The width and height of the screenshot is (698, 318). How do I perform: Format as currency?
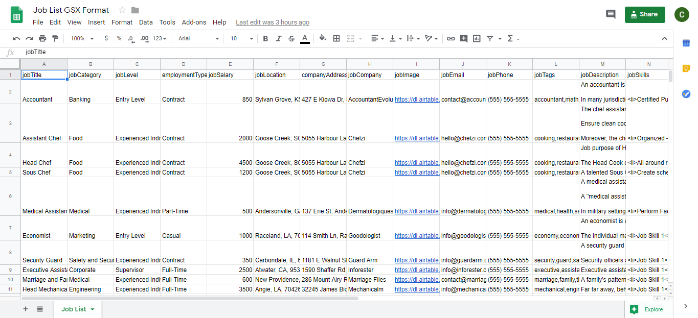[106, 38]
